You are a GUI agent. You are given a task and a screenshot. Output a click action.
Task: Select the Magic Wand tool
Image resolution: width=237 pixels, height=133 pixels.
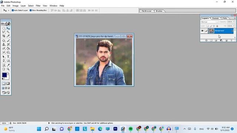(8, 32)
